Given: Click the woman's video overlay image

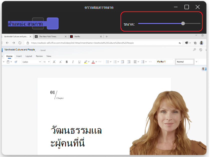Looking at the screenshot, I should coord(168,123).
